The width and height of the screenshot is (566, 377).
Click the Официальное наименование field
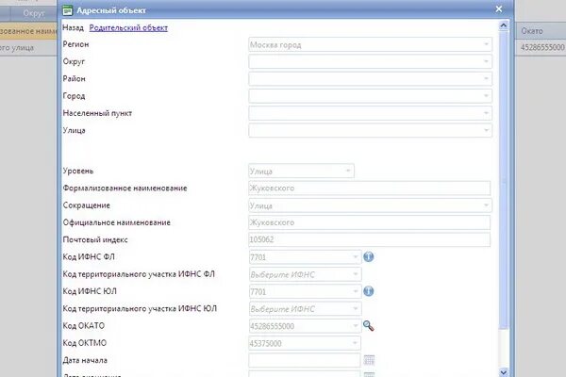[x=369, y=222]
